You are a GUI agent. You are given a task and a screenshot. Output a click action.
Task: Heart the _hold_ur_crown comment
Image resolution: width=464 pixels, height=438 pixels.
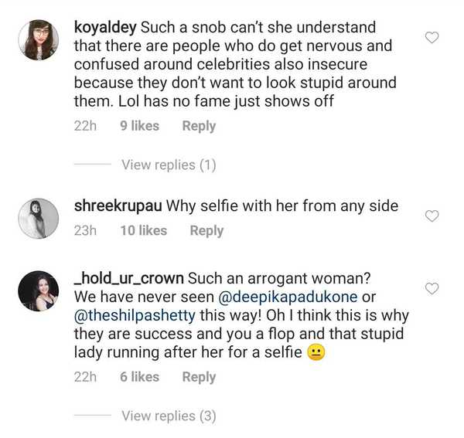[x=433, y=288]
